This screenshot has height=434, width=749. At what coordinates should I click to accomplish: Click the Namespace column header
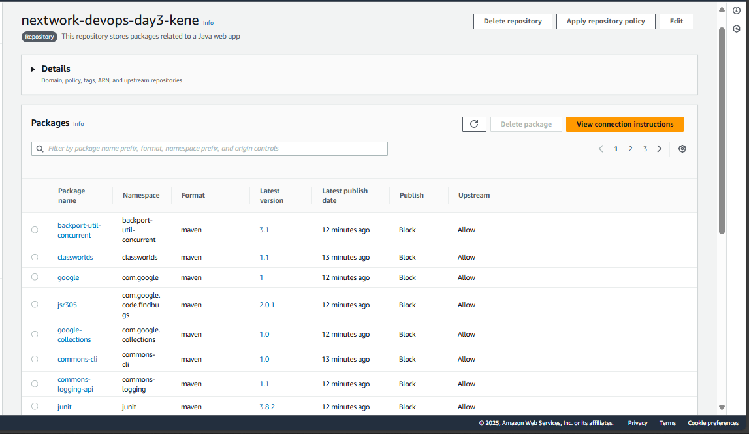point(141,195)
